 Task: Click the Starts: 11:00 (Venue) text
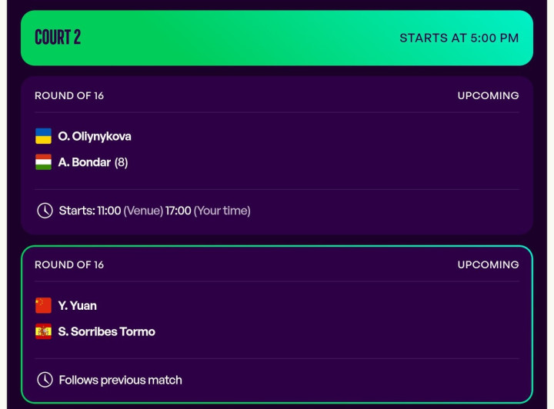point(110,210)
